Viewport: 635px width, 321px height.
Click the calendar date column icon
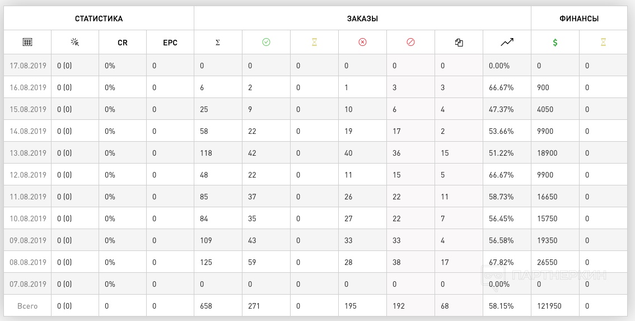coord(27,42)
